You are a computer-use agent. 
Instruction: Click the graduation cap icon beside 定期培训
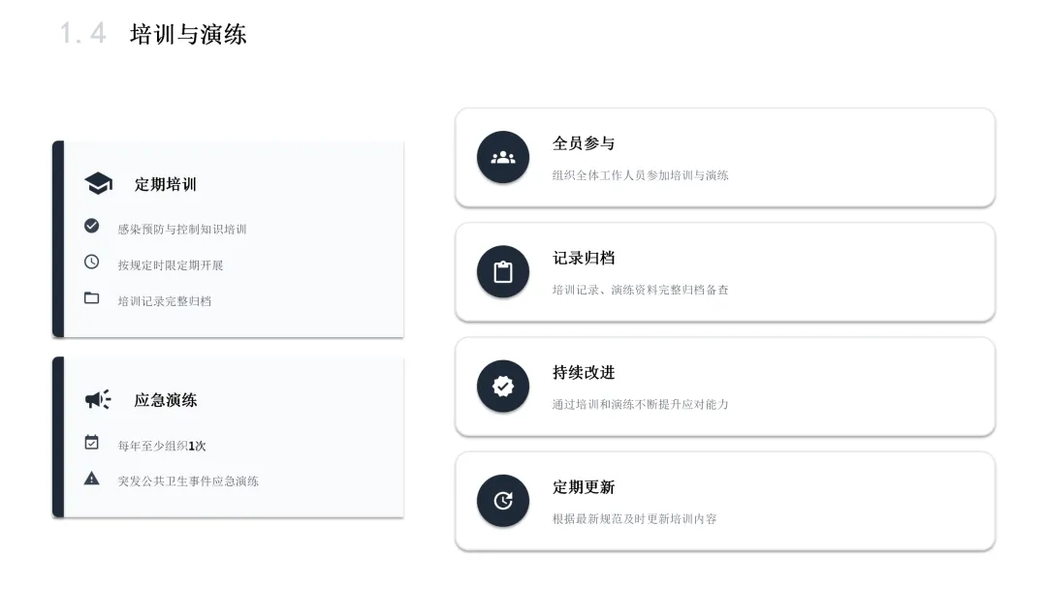coord(98,184)
